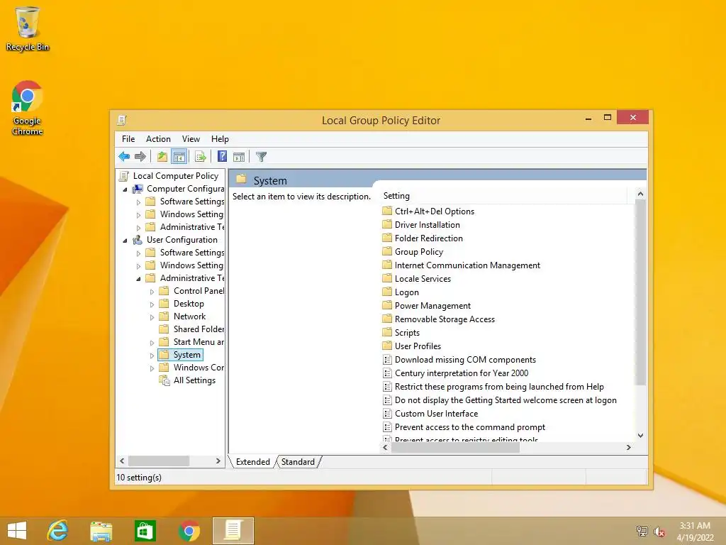
Task: Expand the Network tree node
Action: coord(152,317)
